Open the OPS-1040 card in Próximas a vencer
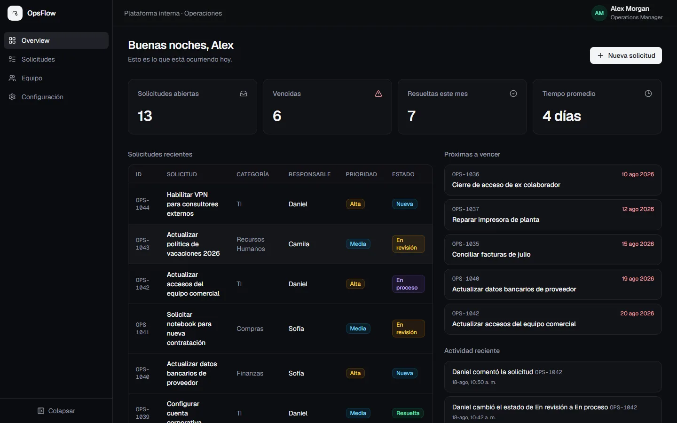 click(553, 284)
